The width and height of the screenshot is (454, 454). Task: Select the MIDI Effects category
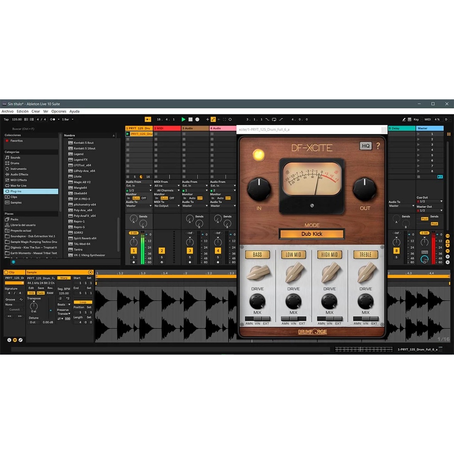tap(19, 180)
